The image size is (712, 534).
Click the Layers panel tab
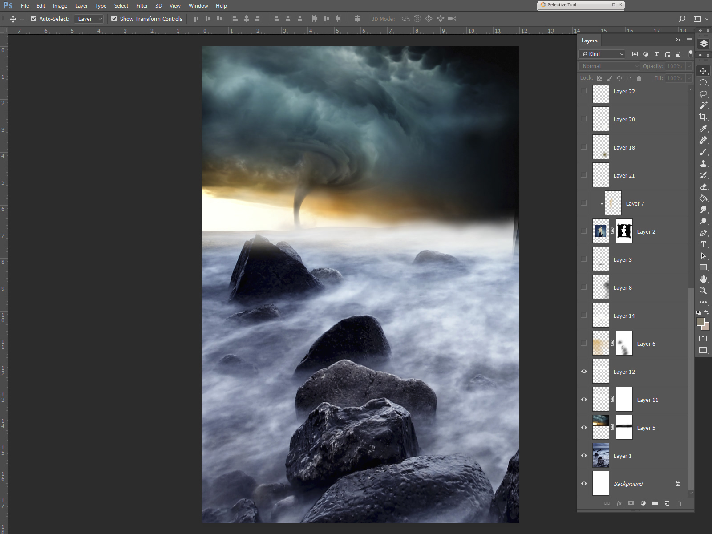(589, 40)
